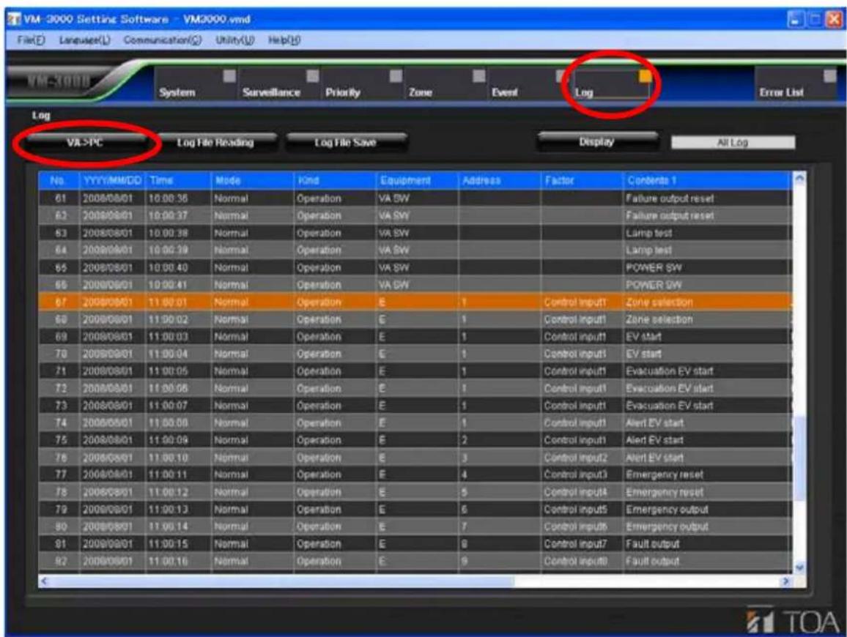Select log row number 82
This screenshot has height=637, width=847.
(x=415, y=562)
